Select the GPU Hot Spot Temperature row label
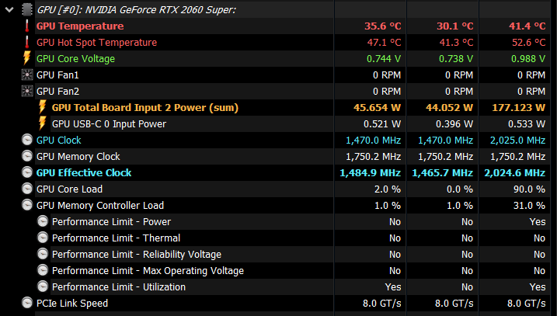The width and height of the screenshot is (557, 316). pyautogui.click(x=96, y=42)
